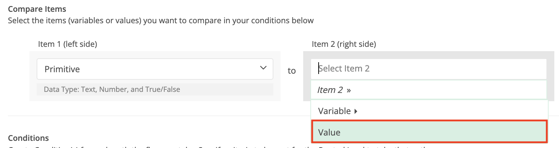This screenshot has height=148, width=559.
Task: Click the Data Type hint below Primitive
Action: 112,89
